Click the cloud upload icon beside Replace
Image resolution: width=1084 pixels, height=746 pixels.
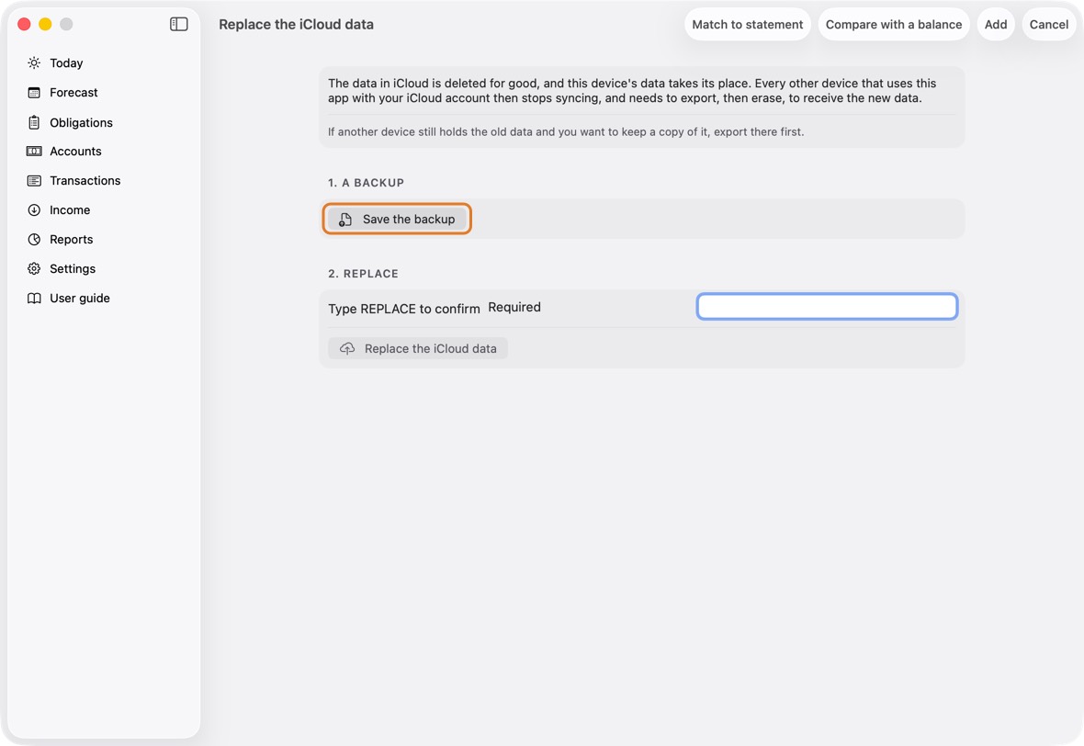coord(347,348)
